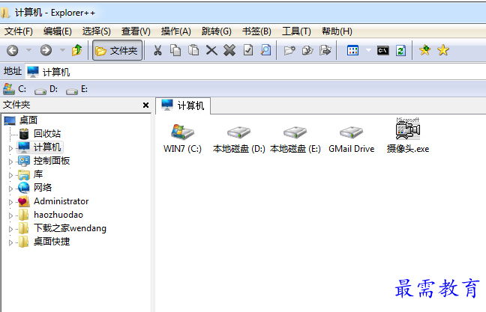
Task: Jump to drive C: on drives bar
Action: pyautogui.click(x=14, y=89)
